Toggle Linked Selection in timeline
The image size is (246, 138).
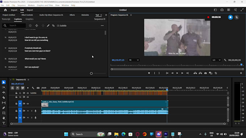click(22, 88)
